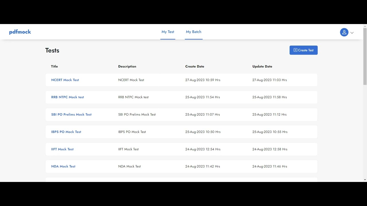Open the IBPS PO Mock Test link
Screen dimensions: 367x206
point(66,132)
